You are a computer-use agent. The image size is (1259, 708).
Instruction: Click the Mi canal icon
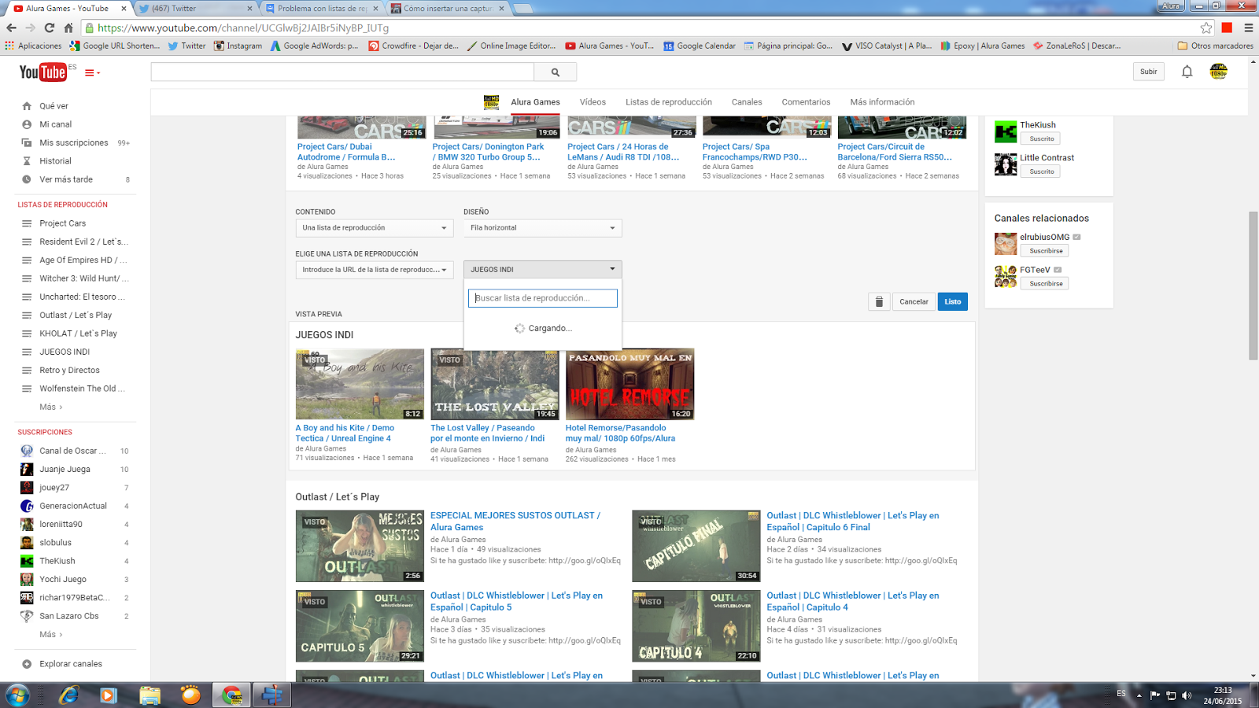pos(27,124)
